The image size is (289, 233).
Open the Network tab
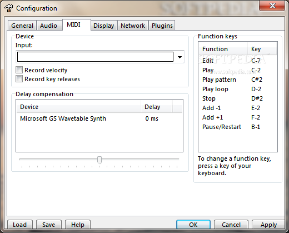[133, 26]
